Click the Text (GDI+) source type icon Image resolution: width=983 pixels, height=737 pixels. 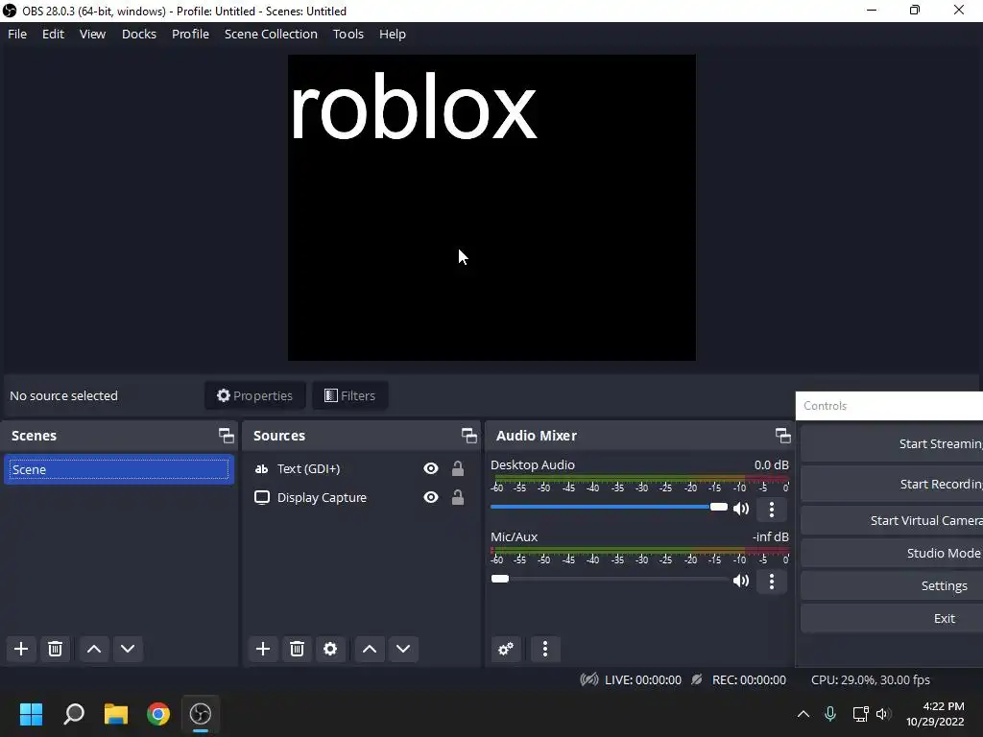pyautogui.click(x=261, y=468)
